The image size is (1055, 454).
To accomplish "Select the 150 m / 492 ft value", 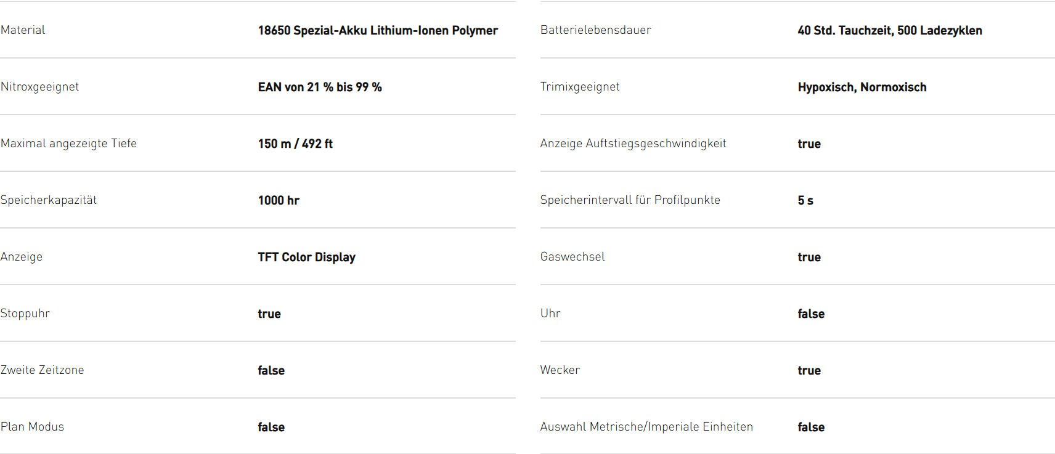I will pos(295,144).
